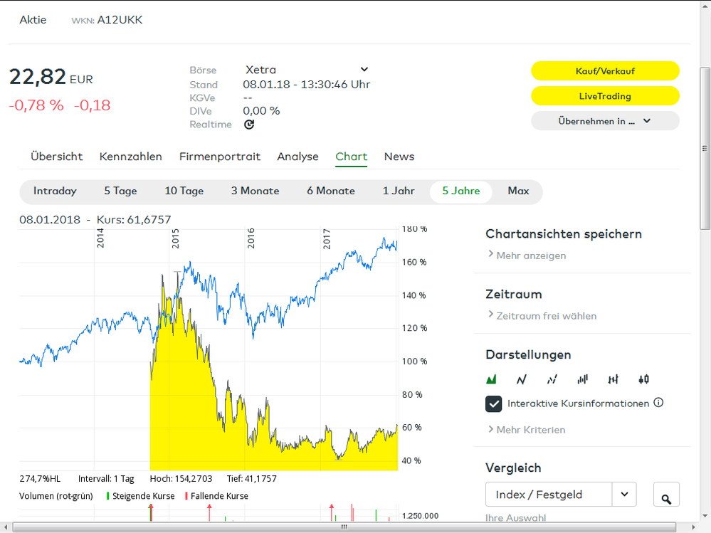Expand Mehr Kriterien section
The height and width of the screenshot is (533, 711).
526,430
